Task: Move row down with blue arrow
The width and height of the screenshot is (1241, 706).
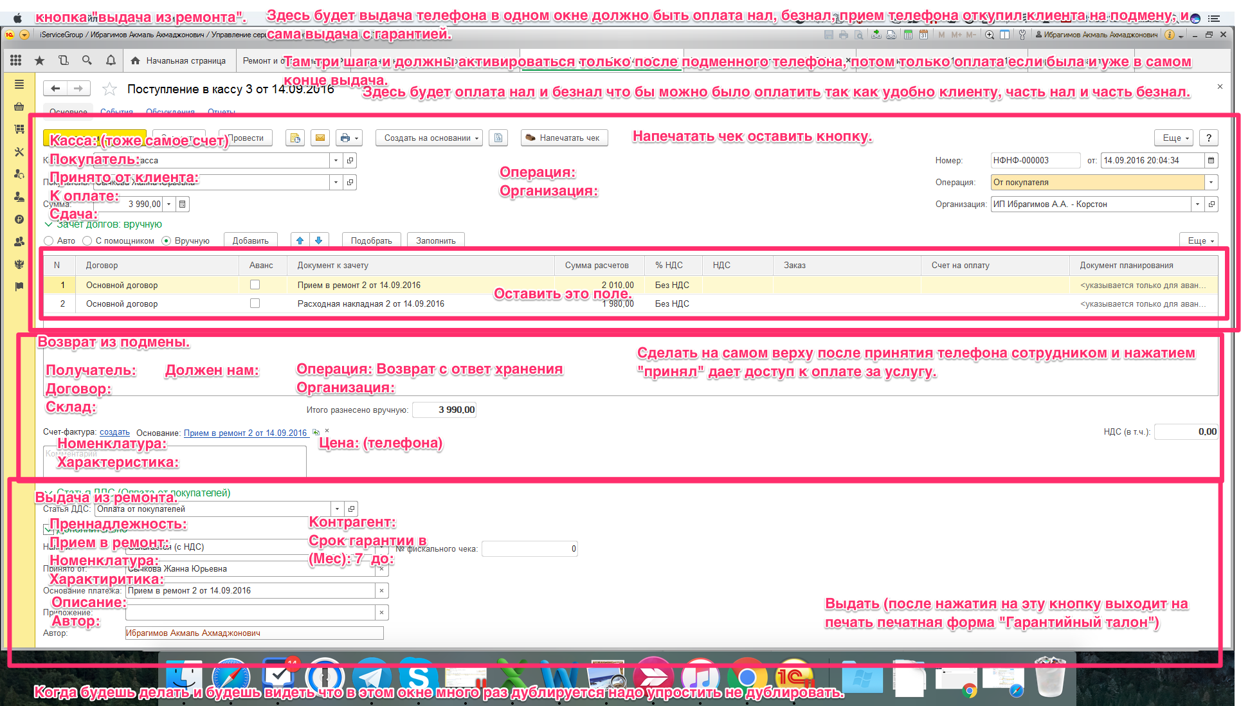Action: 319,240
